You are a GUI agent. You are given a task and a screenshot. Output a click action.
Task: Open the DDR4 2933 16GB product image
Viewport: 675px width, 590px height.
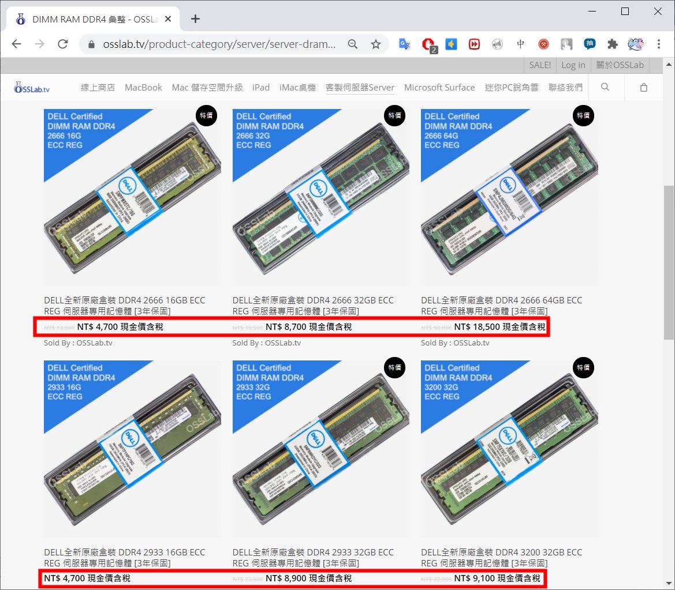pos(132,449)
